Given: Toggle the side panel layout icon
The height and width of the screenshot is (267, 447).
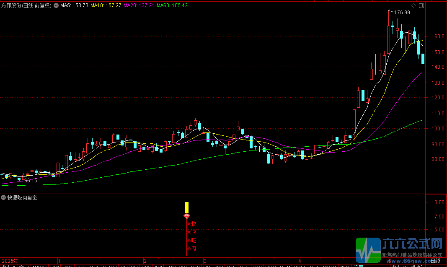Looking at the screenshot, I should (x=421, y=6).
